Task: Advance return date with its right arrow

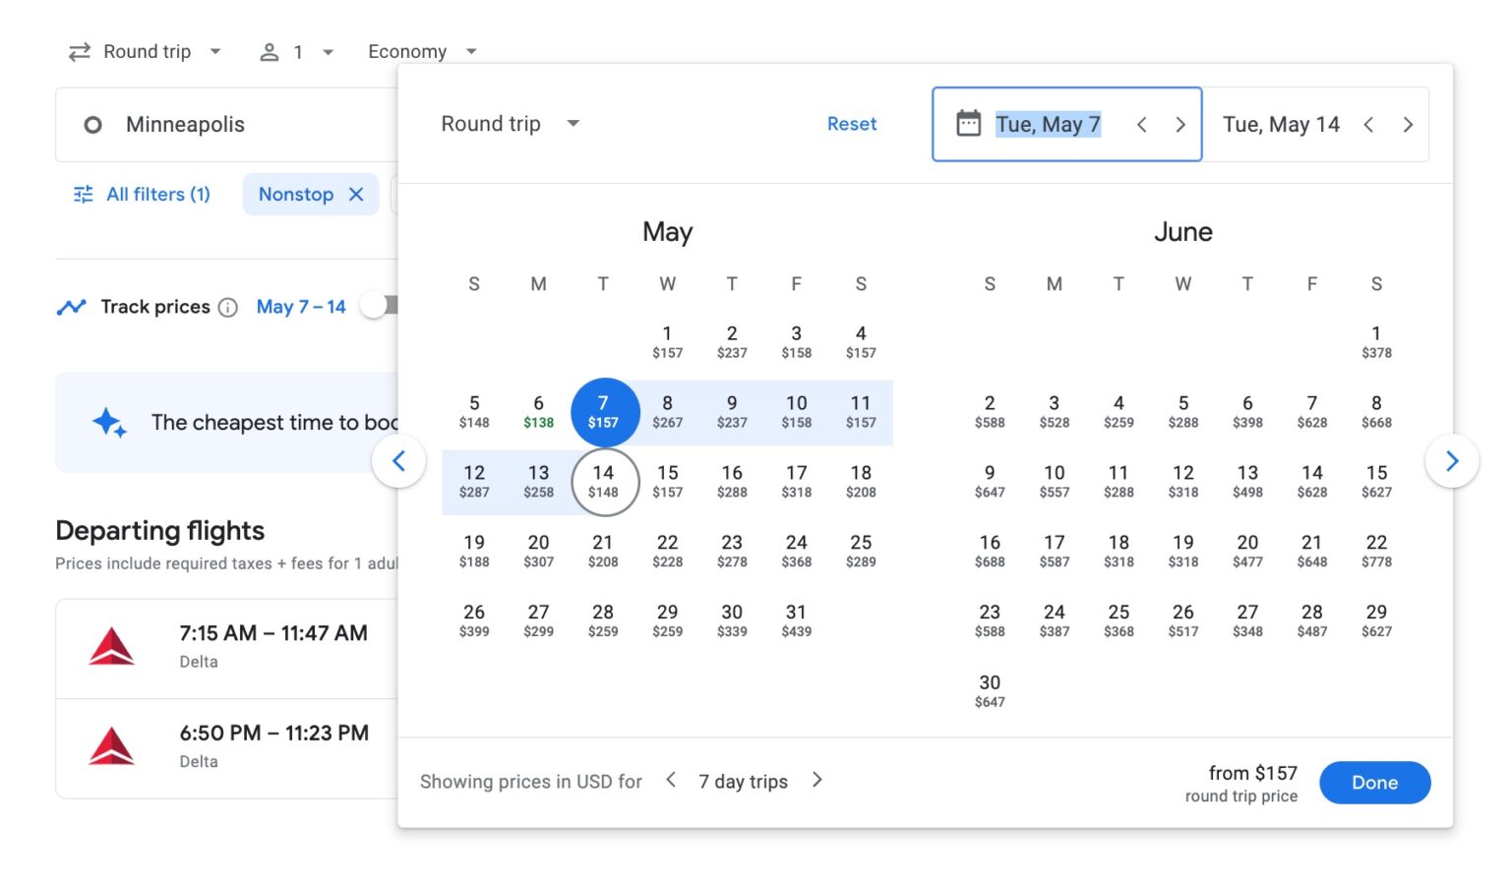Action: tap(1409, 124)
